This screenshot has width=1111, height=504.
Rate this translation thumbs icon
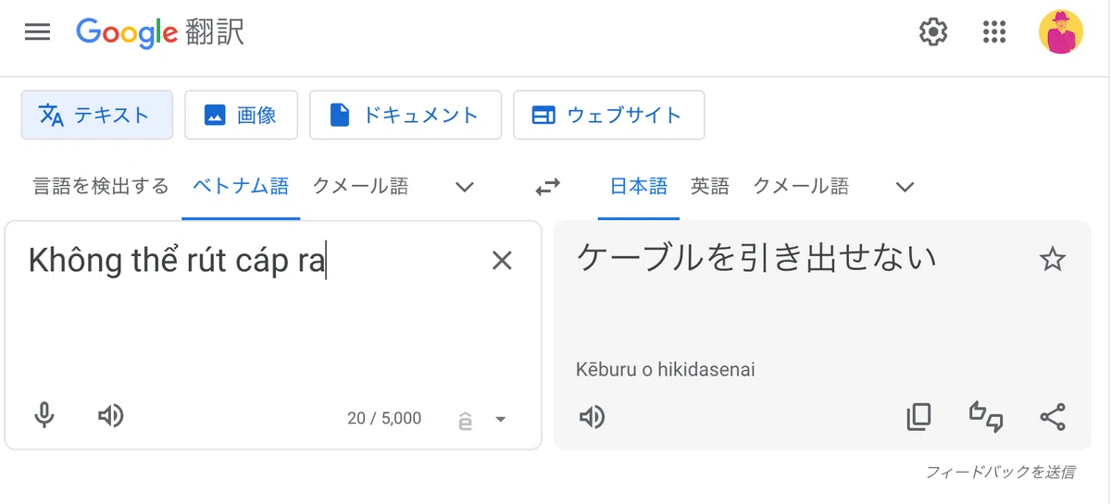[x=986, y=417]
